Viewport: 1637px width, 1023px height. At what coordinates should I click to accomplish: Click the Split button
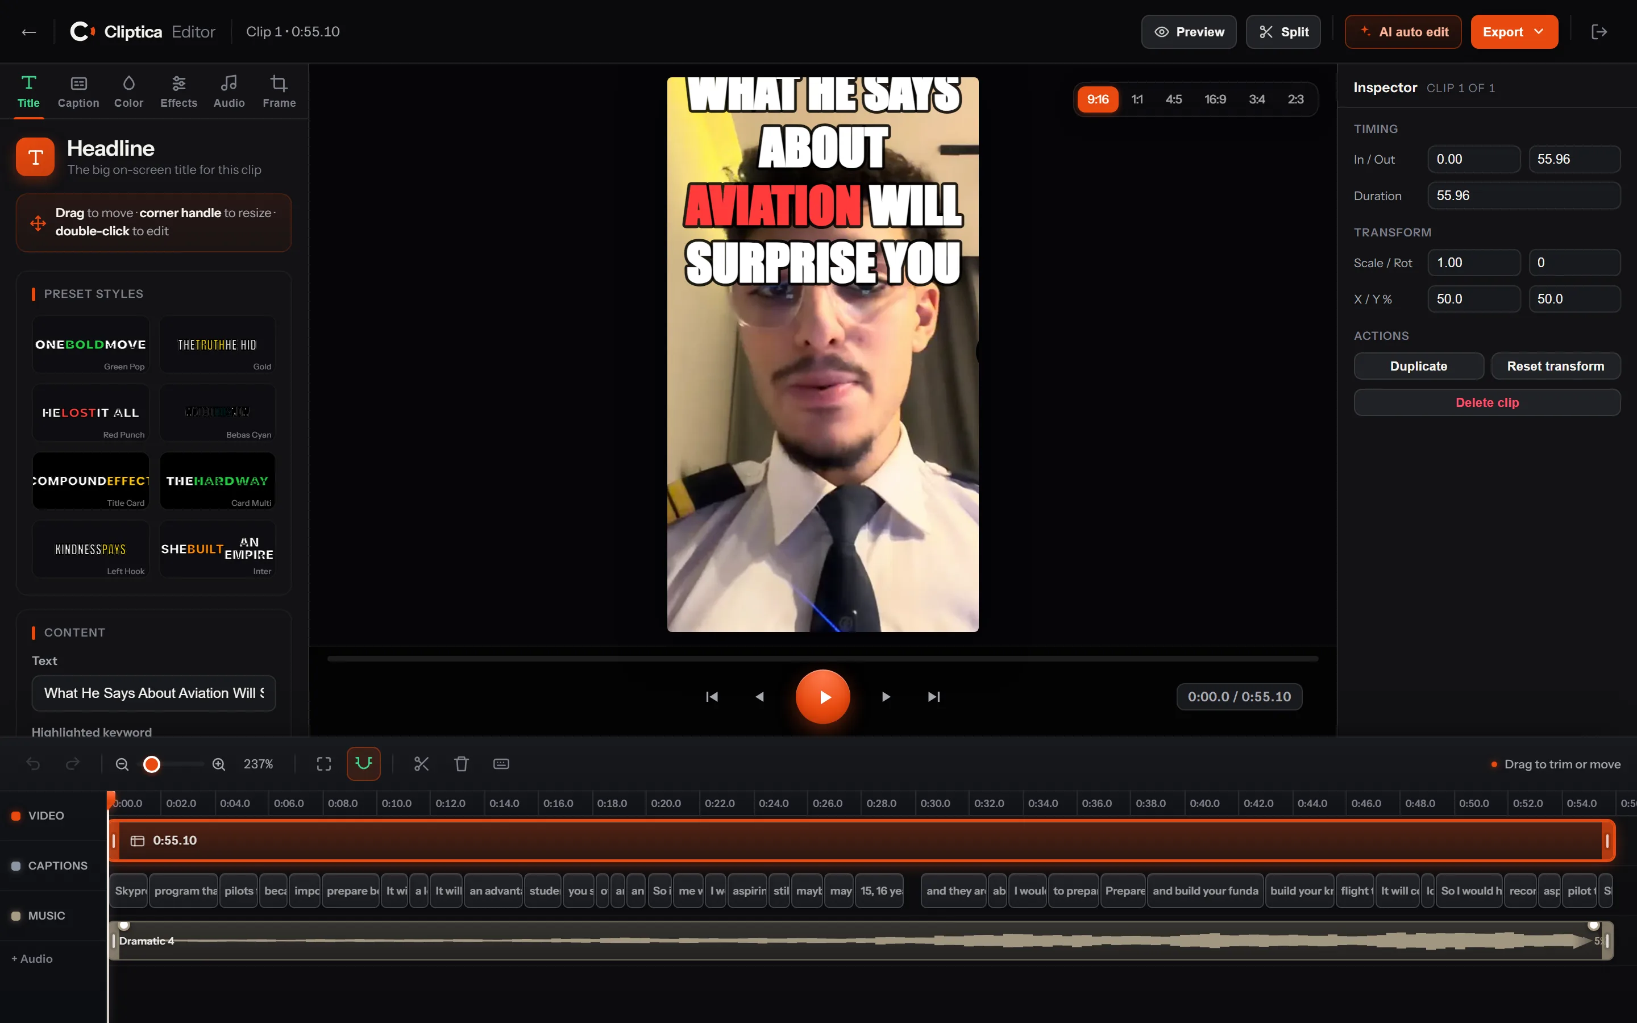pos(1283,32)
